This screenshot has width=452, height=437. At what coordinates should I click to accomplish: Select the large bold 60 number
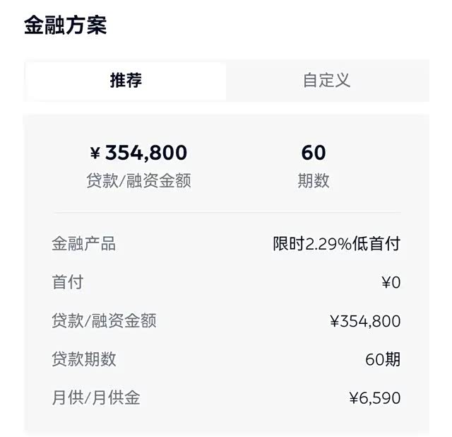[x=314, y=153]
